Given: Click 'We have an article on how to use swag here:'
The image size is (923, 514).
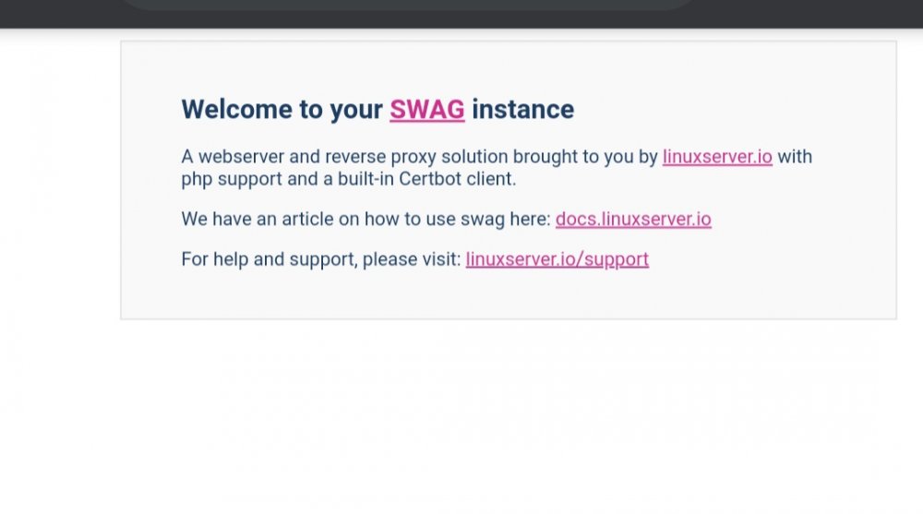Looking at the screenshot, I should (366, 219).
